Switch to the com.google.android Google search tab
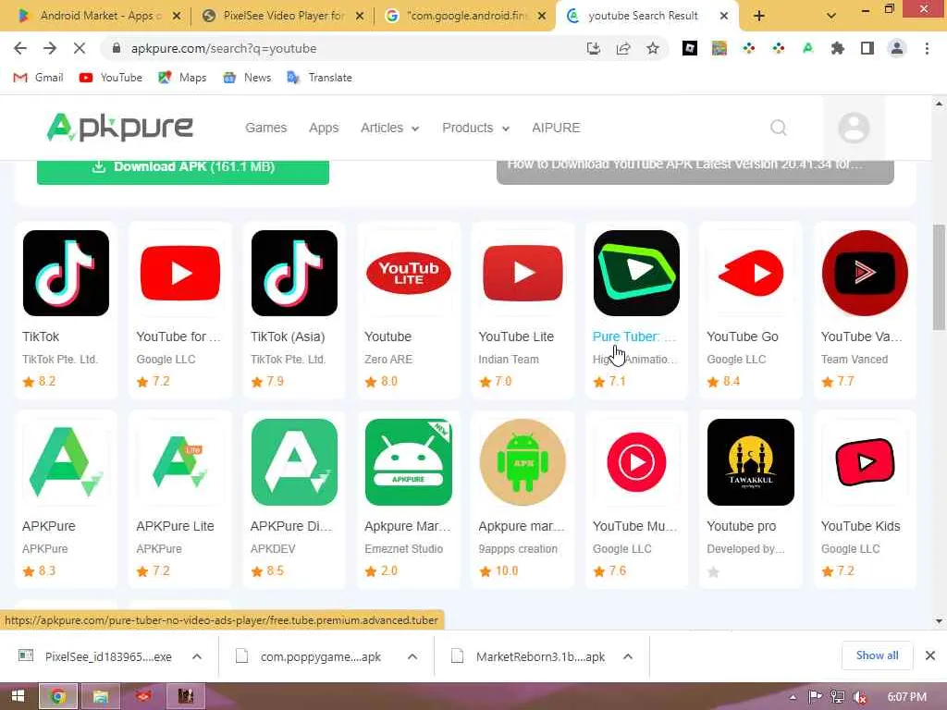The image size is (947, 710). tap(466, 17)
